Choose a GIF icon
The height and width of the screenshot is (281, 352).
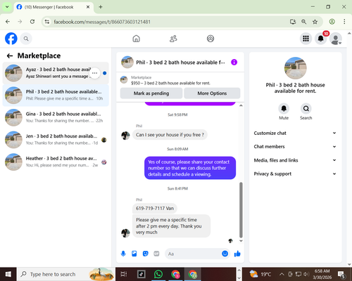[156, 254]
